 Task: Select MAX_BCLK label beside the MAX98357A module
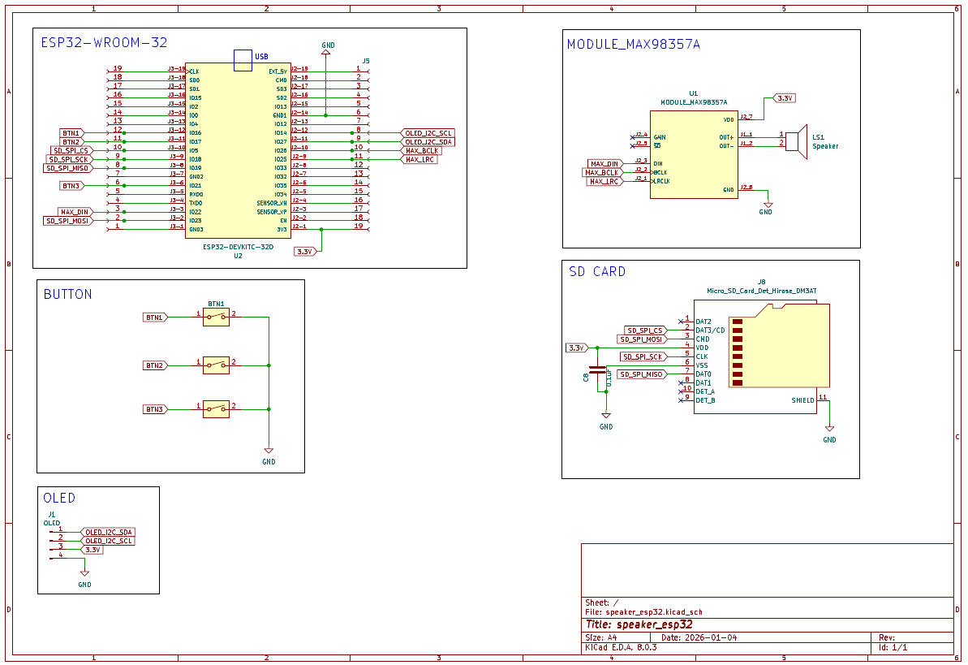click(602, 172)
